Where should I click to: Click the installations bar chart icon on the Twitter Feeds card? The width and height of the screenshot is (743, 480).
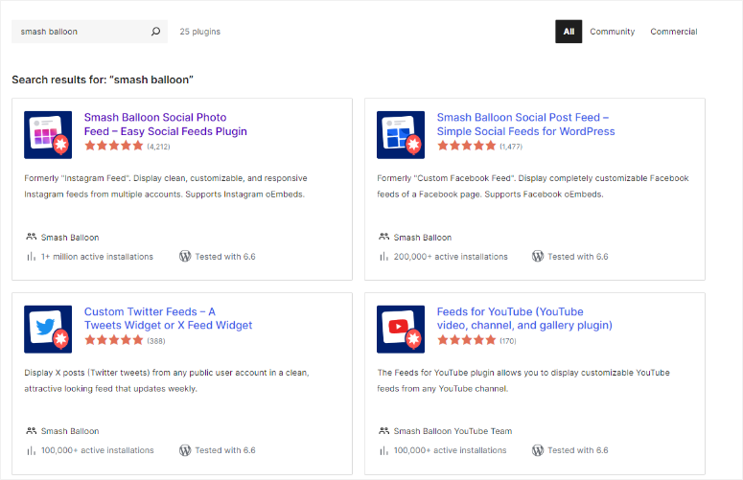click(x=32, y=450)
